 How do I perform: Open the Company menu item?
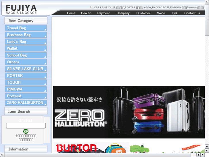[x=123, y=13]
